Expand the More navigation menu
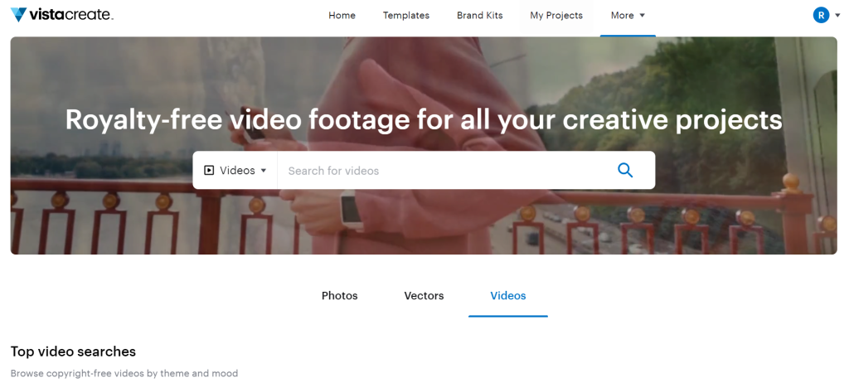 628,15
